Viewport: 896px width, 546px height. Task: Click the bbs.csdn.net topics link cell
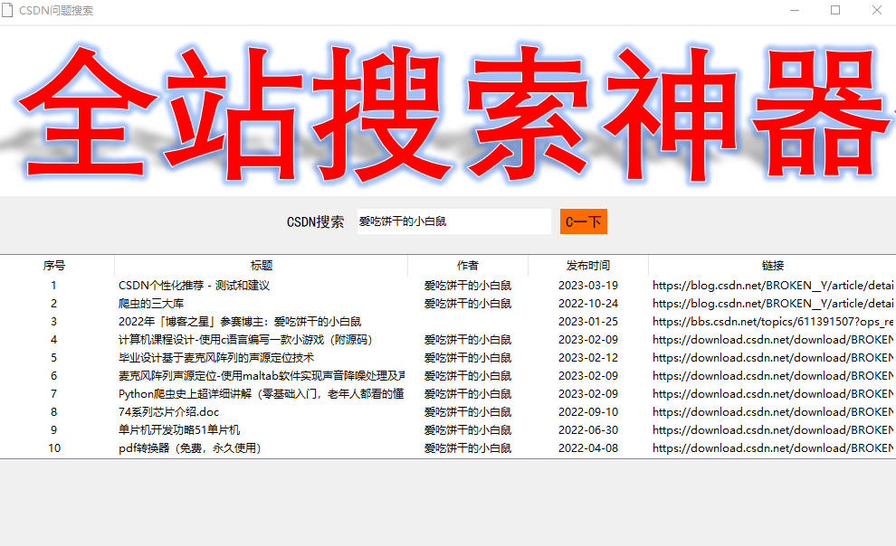tap(773, 322)
